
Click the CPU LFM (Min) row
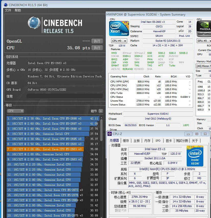pyautogui.click(x=150, y=85)
